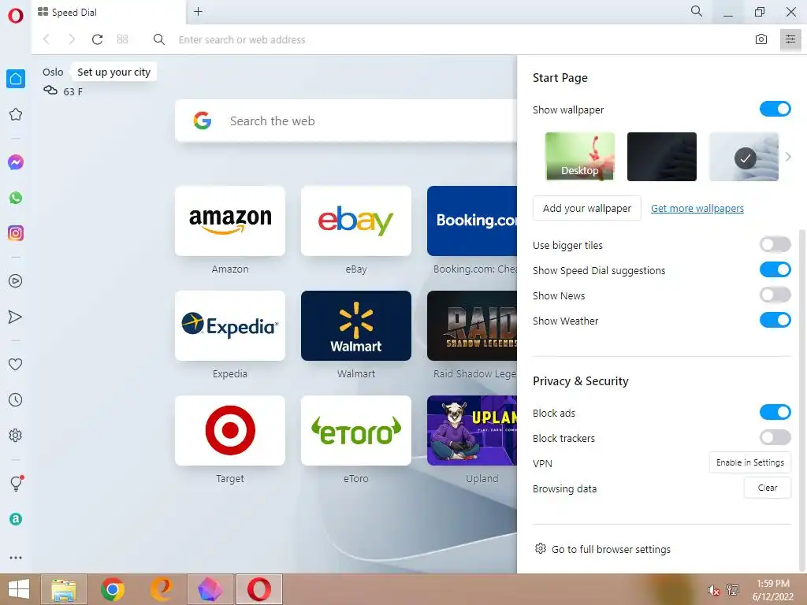Open History clock icon in sidebar
Image resolution: width=807 pixels, height=605 pixels.
click(x=16, y=399)
